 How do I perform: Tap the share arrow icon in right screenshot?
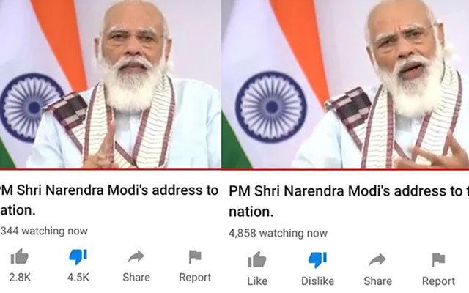[377, 260]
